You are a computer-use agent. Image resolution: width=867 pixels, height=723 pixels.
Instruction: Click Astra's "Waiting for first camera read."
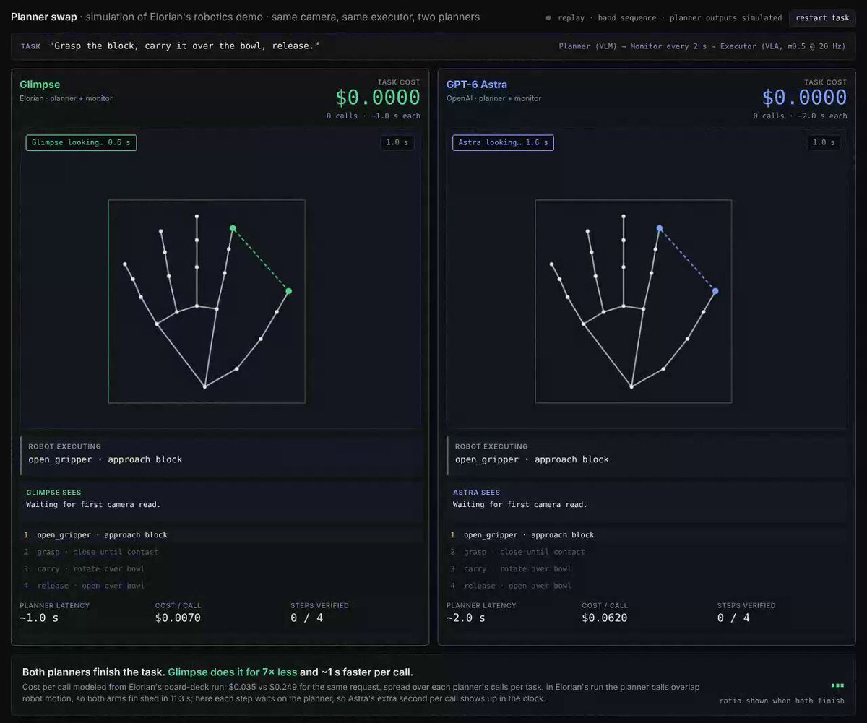(520, 504)
